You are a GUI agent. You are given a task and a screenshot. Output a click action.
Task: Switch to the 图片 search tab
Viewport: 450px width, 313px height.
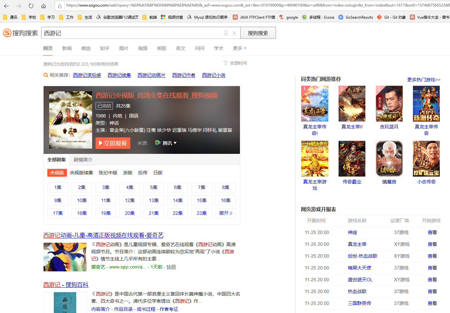click(x=124, y=48)
